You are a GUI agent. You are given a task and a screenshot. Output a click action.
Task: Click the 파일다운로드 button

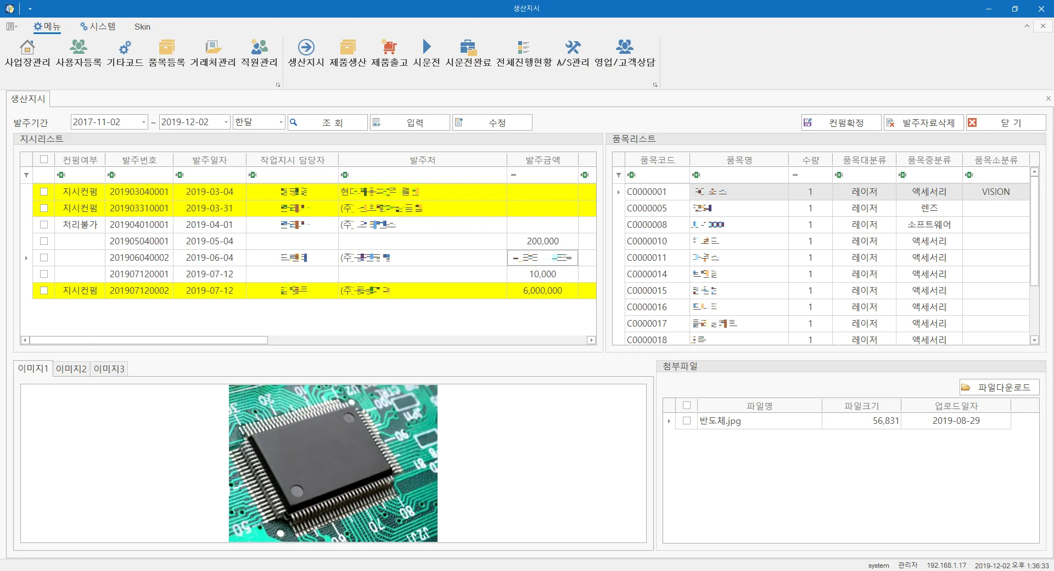[999, 387]
